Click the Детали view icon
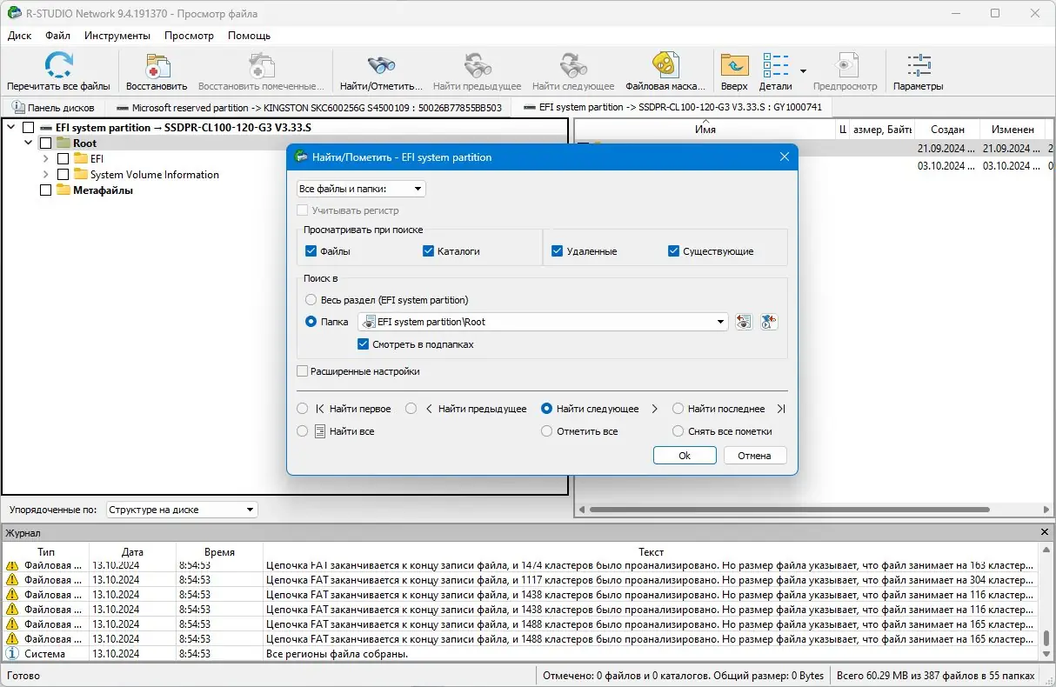 point(775,66)
